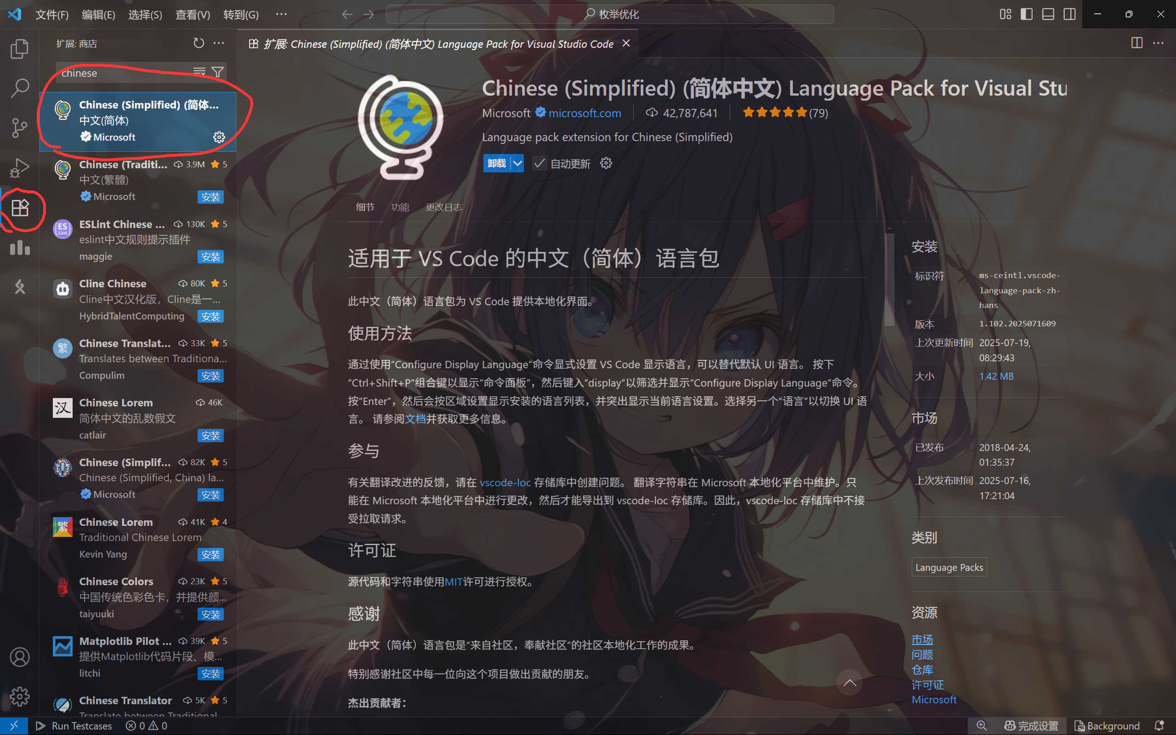Open the Search view in activity bar
This screenshot has width=1176, height=735.
pyautogui.click(x=19, y=88)
